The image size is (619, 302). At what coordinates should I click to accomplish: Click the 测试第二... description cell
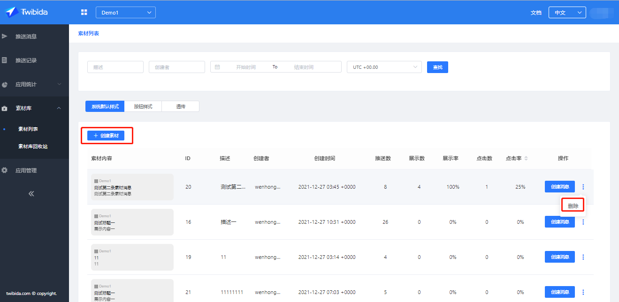[233, 187]
